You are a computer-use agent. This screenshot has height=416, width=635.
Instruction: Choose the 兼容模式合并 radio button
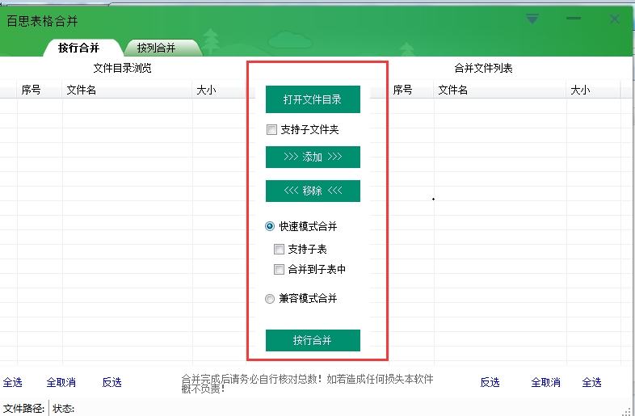pyautogui.click(x=270, y=299)
